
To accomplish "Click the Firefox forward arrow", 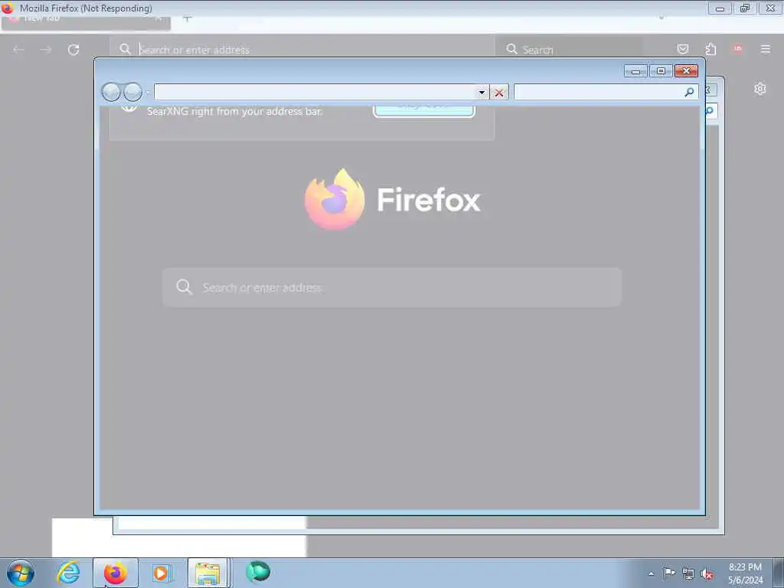I will pyautogui.click(x=45, y=50).
